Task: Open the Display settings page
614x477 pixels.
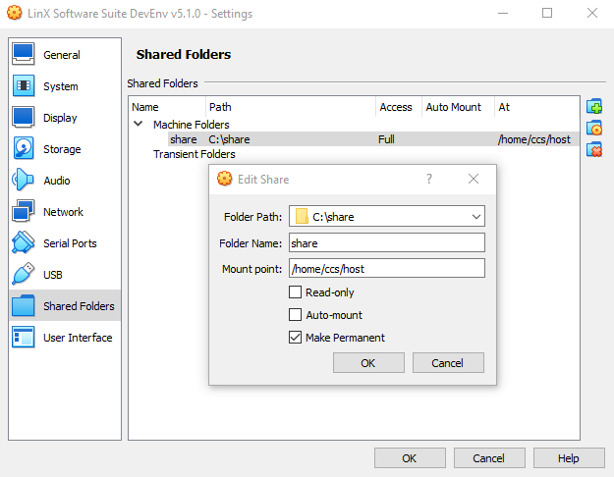Action: (x=65, y=117)
